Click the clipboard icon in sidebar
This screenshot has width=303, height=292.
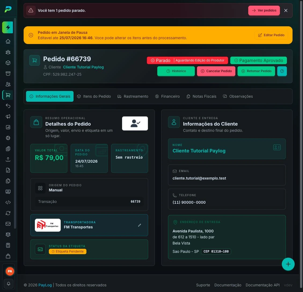8,149
